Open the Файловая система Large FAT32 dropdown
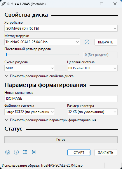122x169 pixels. 29,112
